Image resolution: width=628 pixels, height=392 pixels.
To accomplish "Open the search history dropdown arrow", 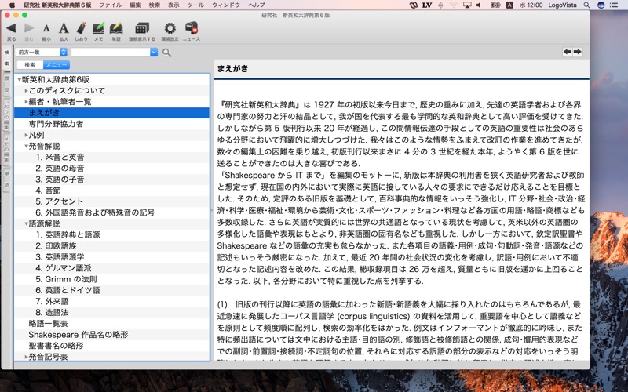I will pos(154,52).
